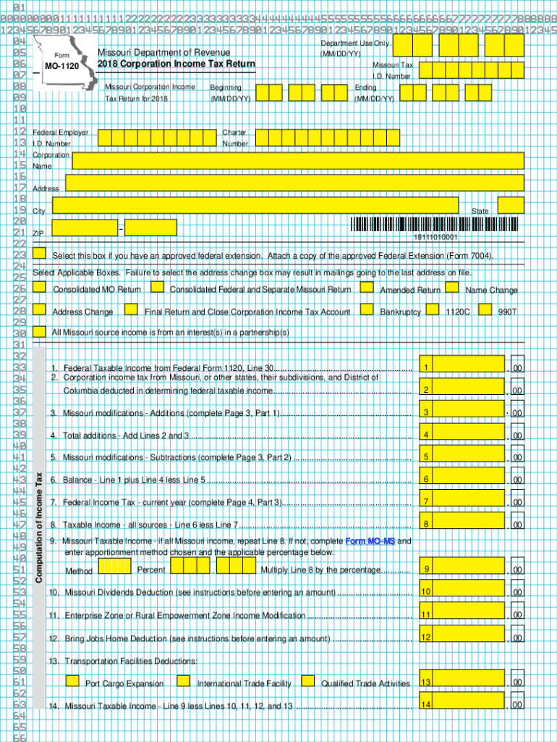
Task: Tick the Consolidated MO Return checkbox
Action: coord(39,288)
